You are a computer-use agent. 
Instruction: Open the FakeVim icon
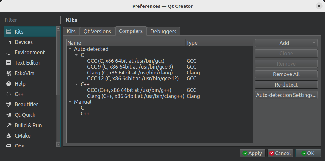(x=9, y=73)
